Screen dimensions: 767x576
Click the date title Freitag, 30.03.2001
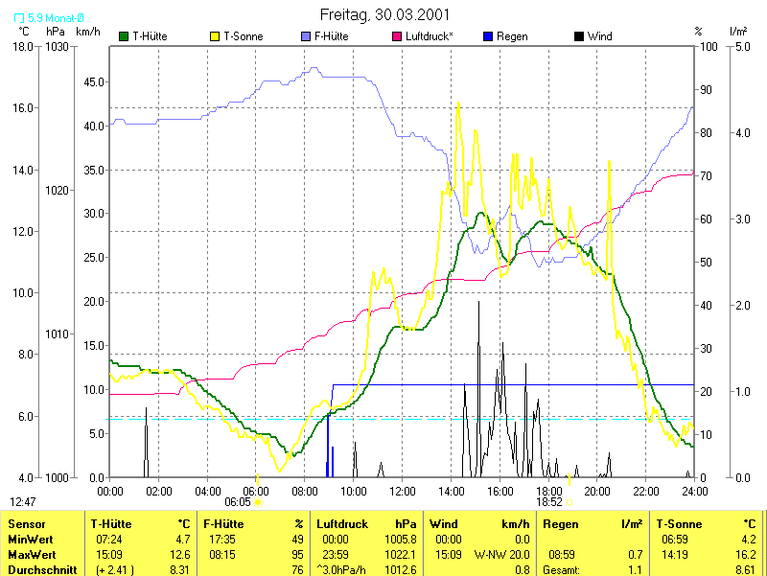(x=383, y=15)
